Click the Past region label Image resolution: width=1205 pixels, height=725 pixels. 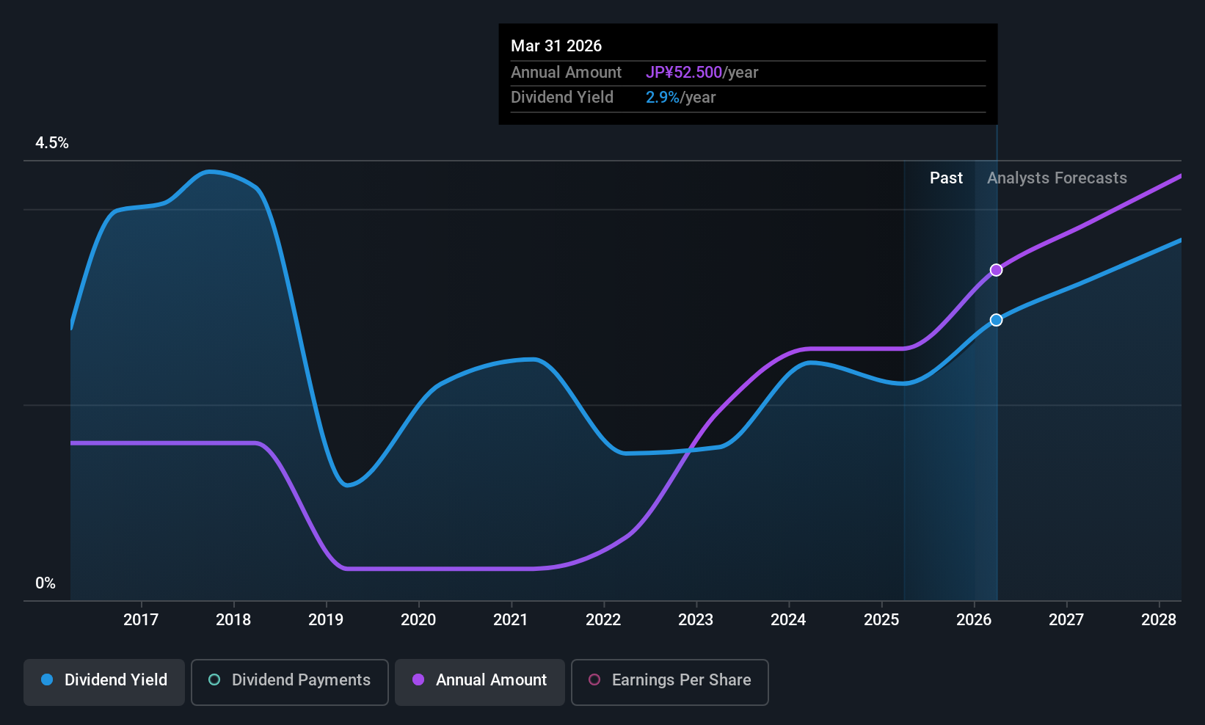click(x=946, y=178)
